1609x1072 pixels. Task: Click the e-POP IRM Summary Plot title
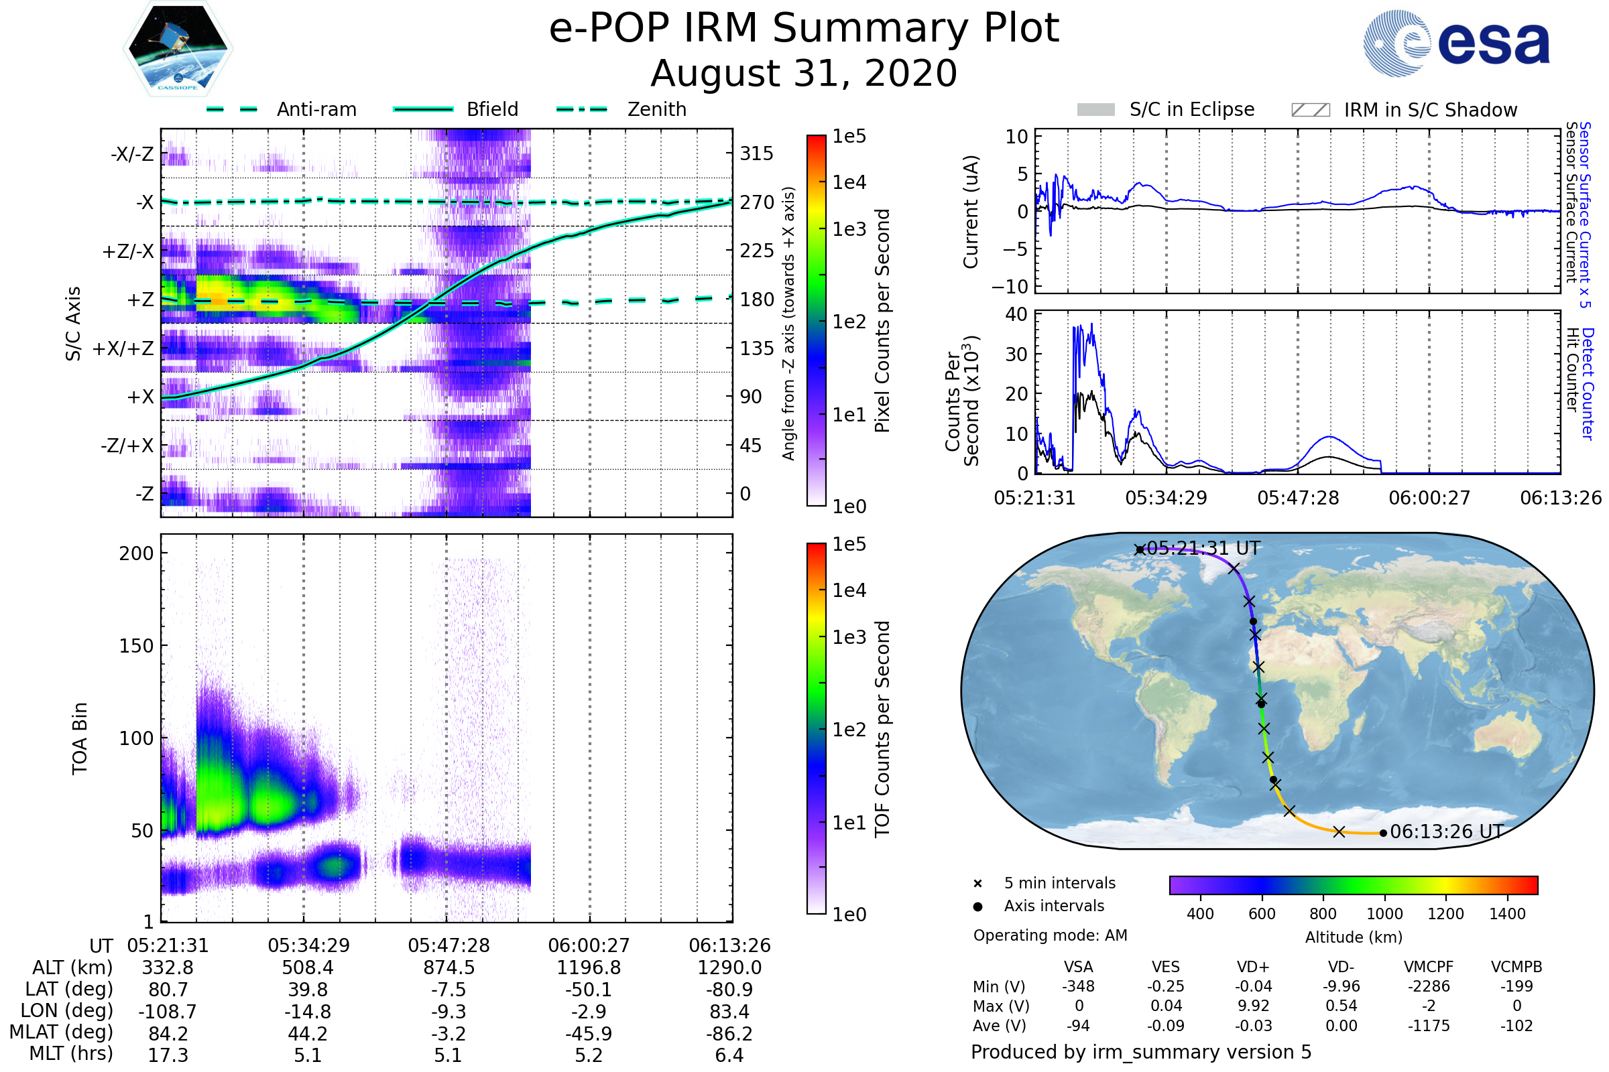pyautogui.click(x=804, y=29)
